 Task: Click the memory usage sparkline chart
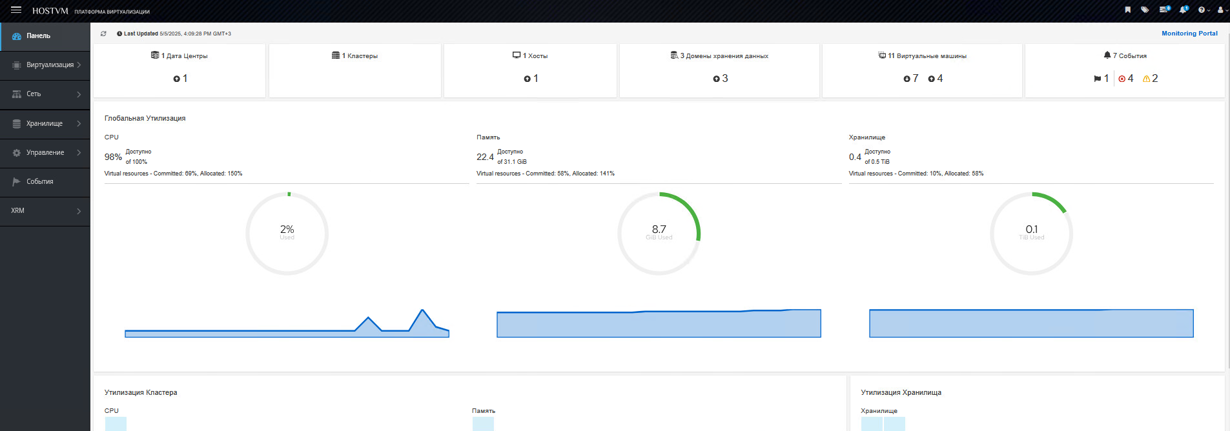point(659,323)
